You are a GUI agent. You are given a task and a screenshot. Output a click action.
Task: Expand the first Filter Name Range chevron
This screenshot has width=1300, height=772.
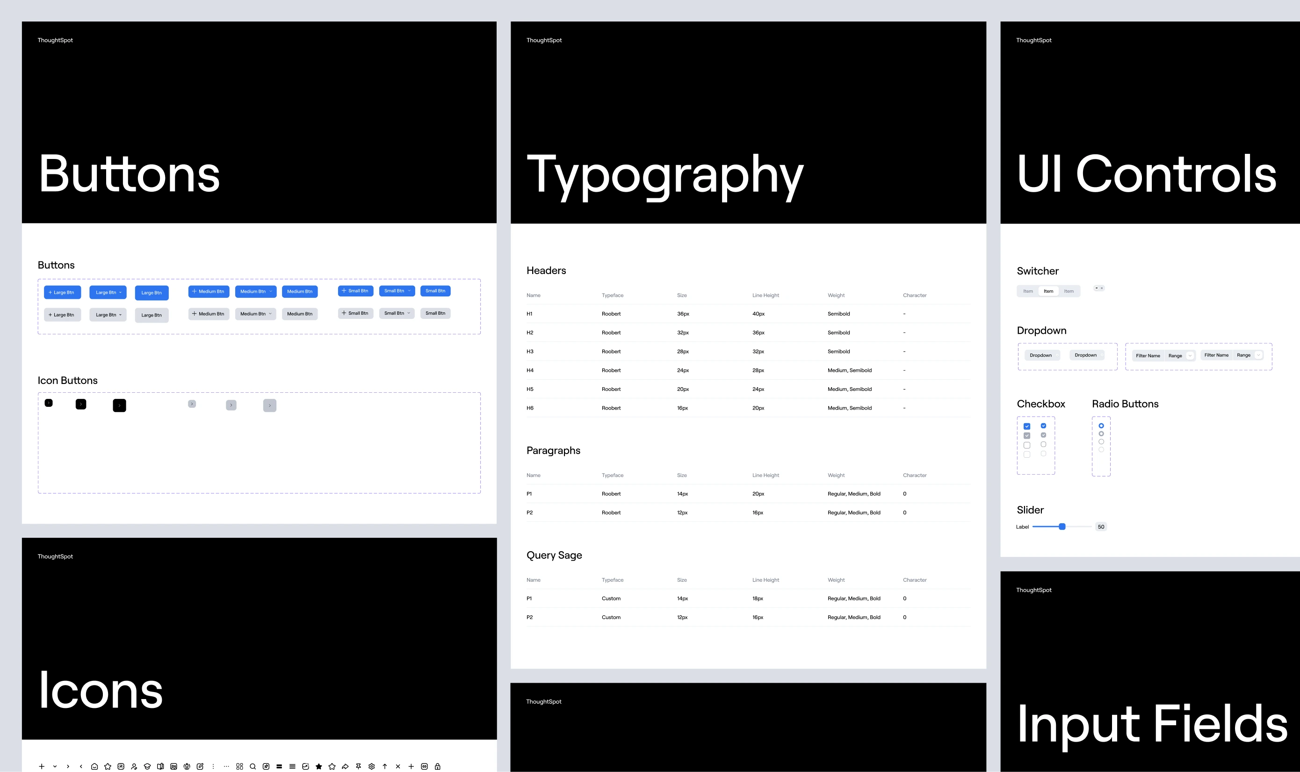[x=1190, y=356]
